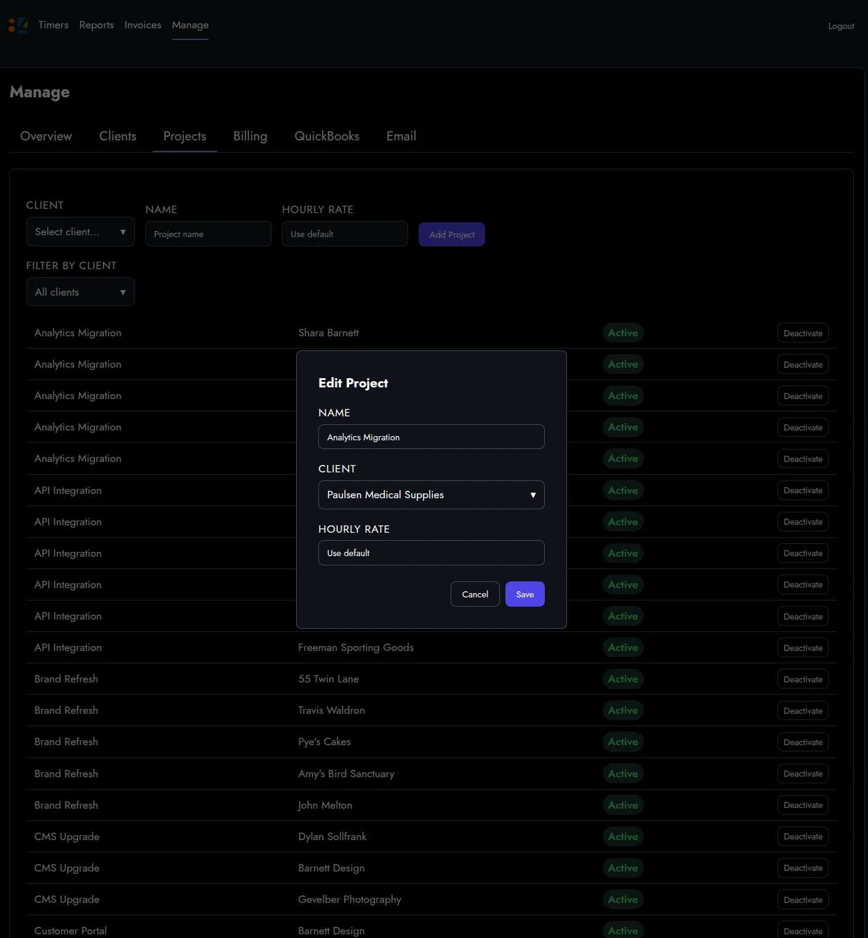Image resolution: width=868 pixels, height=938 pixels.
Task: Click the Project name input field
Action: (208, 235)
